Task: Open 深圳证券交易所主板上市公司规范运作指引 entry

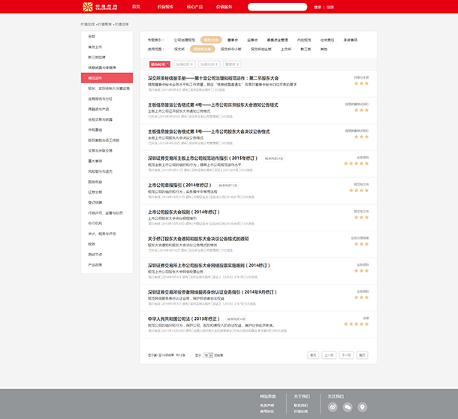Action: [x=203, y=158]
